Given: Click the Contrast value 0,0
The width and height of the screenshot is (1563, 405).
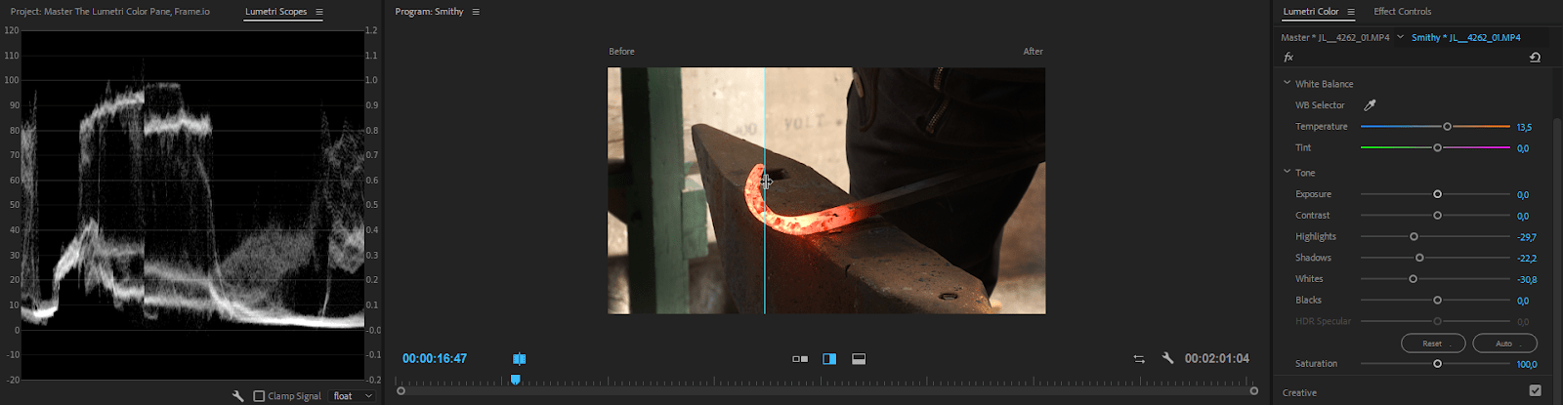Looking at the screenshot, I should pos(1523,217).
